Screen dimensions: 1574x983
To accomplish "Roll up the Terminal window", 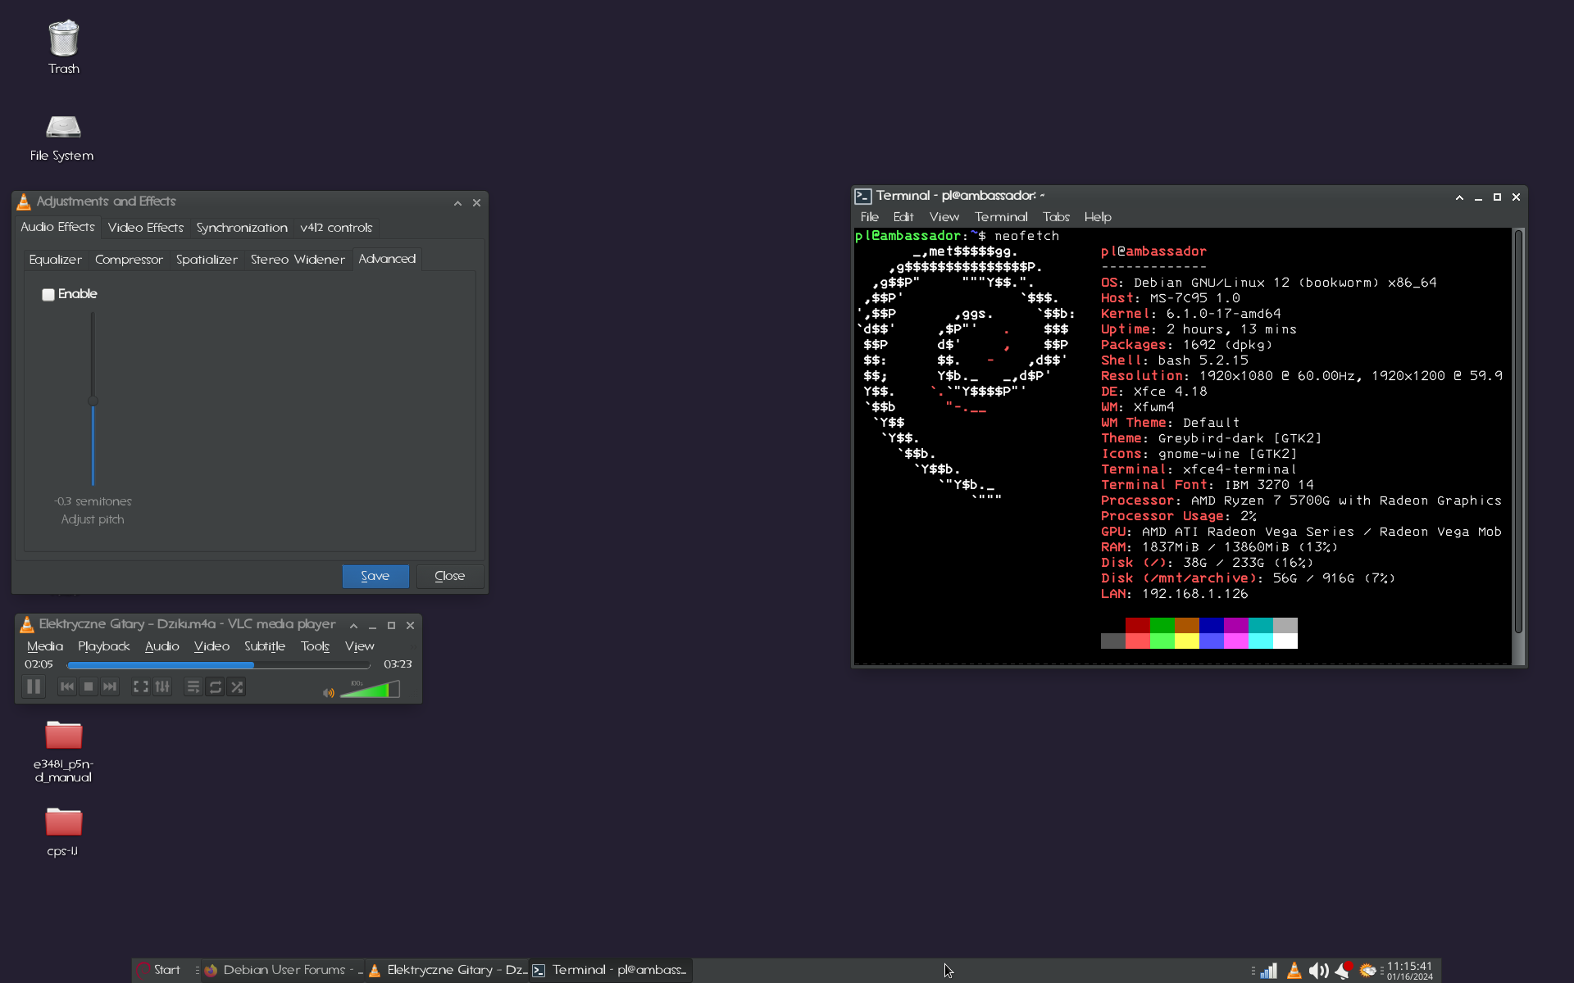I will (1459, 197).
